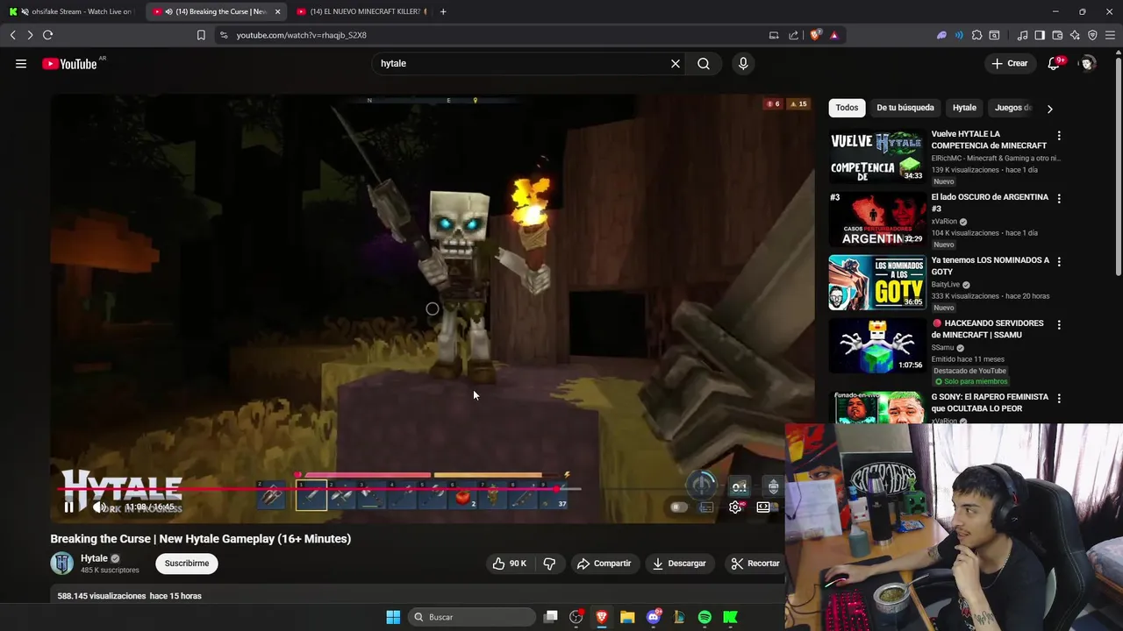Switch to the ohsifake Stream tab

[70, 11]
